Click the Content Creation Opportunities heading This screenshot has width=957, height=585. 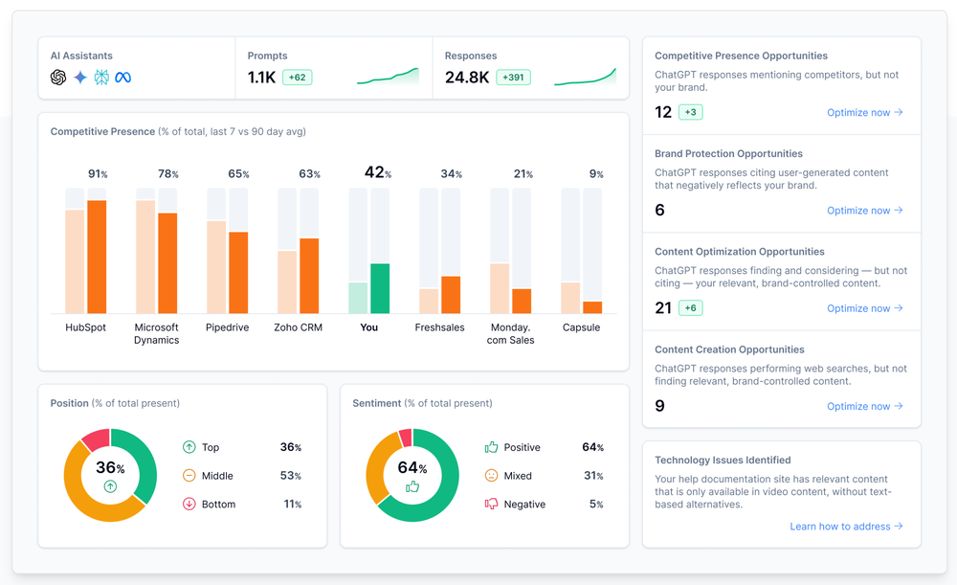coord(729,349)
